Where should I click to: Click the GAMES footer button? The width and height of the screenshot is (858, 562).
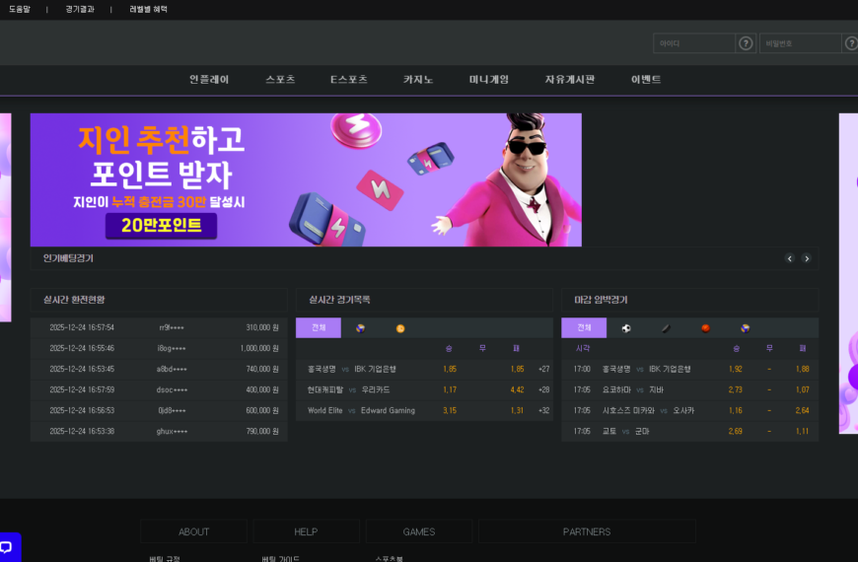tap(418, 531)
